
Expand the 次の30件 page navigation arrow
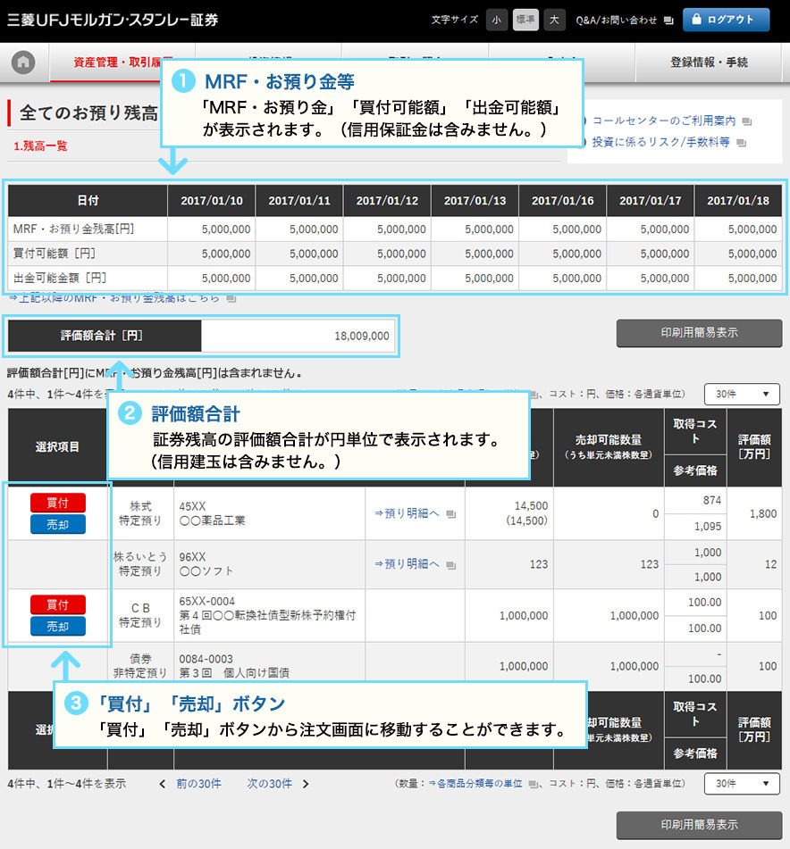305,784
